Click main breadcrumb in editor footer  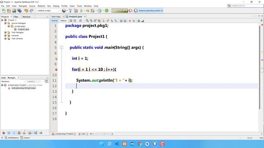82,134
